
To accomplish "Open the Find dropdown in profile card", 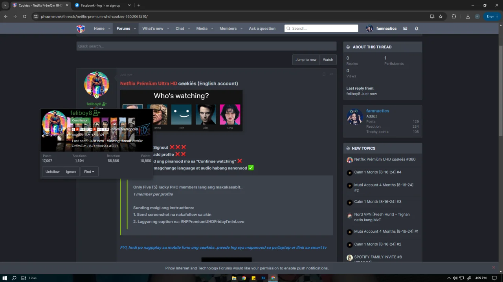I will 89,172.
